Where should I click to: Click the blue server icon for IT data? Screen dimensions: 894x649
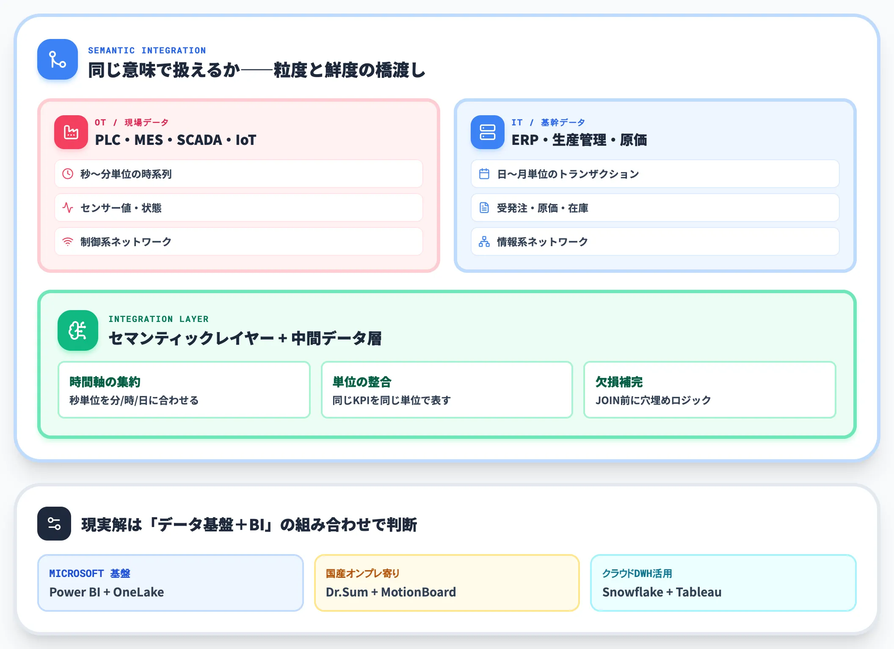pos(488,132)
